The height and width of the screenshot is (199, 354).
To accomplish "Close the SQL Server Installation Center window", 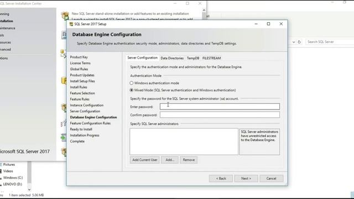I will tap(200, 3).
